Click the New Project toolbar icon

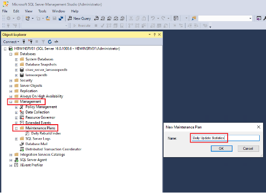pyautogui.click(x=28, y=18)
